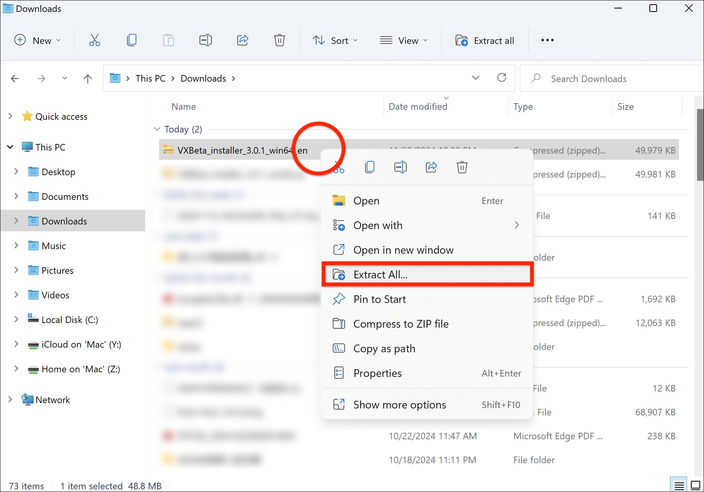The image size is (704, 492).
Task: Click the Extract all toolbar button
Action: click(485, 40)
